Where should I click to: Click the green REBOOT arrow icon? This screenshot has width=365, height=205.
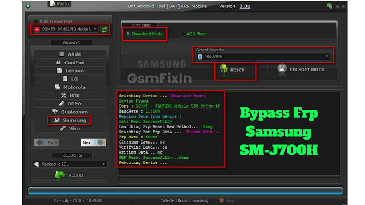[60, 175]
